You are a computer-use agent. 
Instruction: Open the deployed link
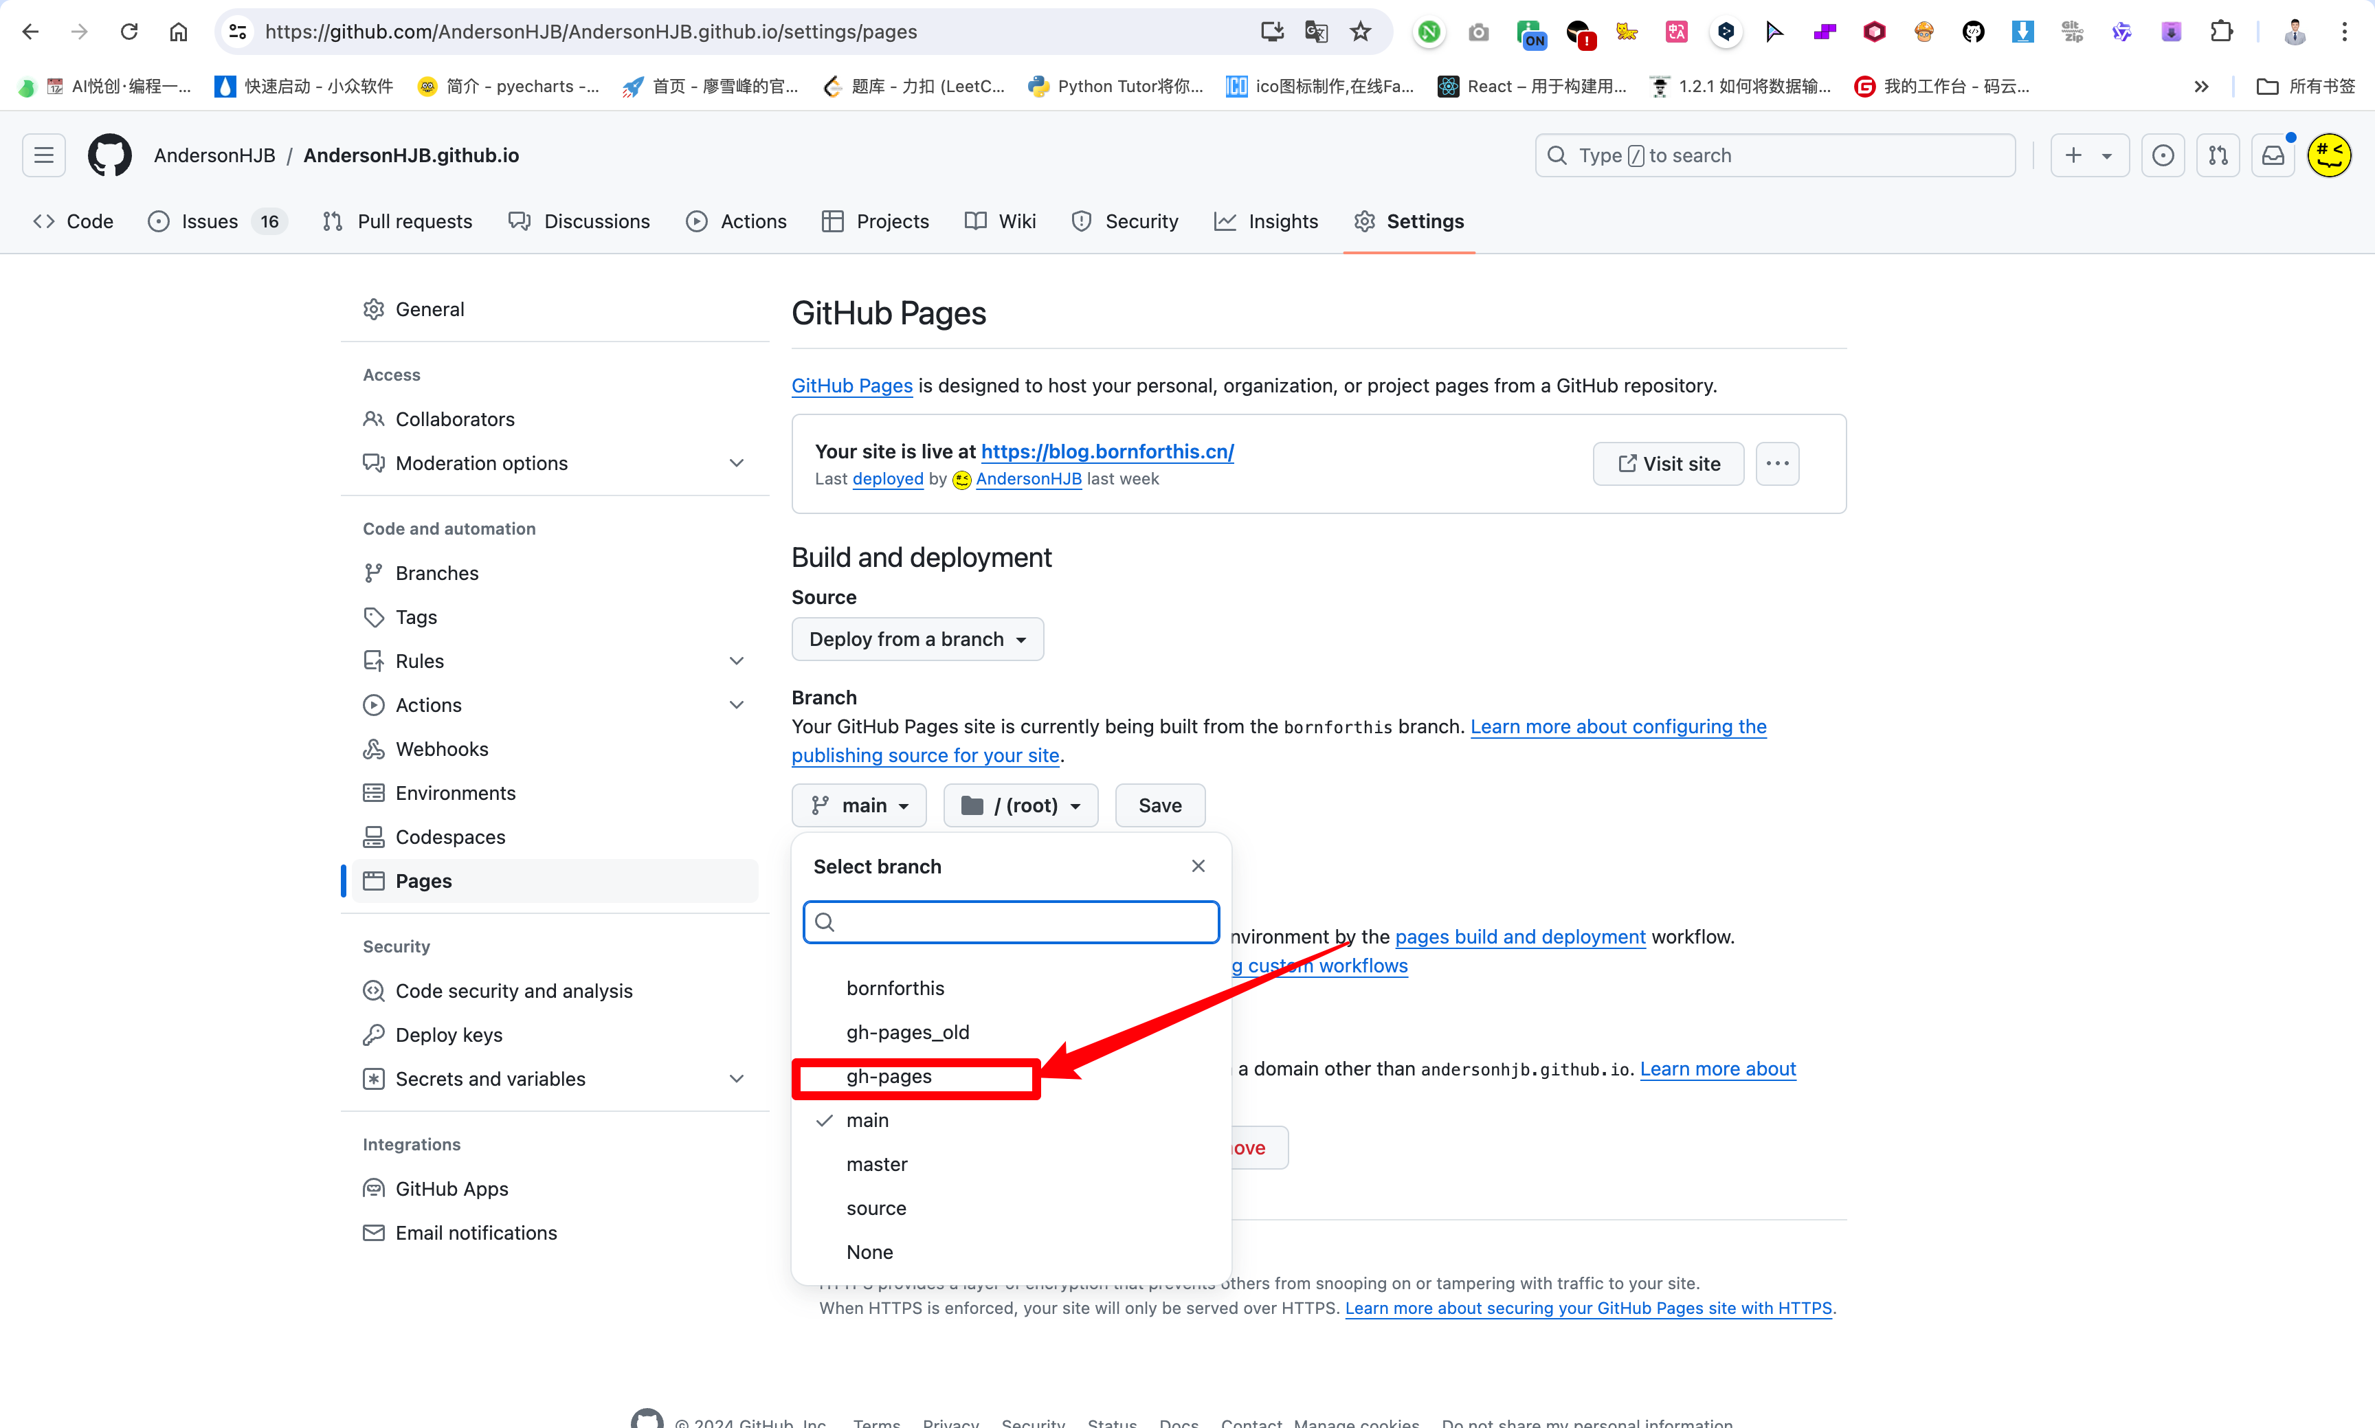[888, 479]
